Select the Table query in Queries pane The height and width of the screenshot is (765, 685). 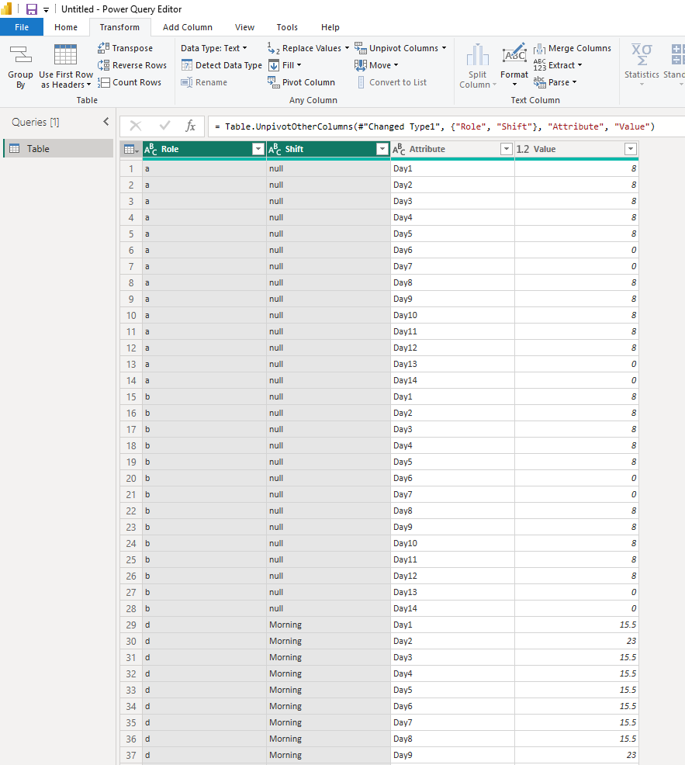pos(58,148)
